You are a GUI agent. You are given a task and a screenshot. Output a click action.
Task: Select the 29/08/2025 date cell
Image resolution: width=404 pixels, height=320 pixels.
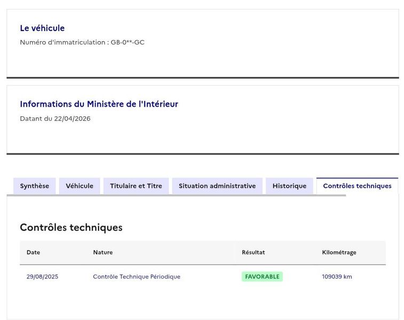(x=42, y=277)
